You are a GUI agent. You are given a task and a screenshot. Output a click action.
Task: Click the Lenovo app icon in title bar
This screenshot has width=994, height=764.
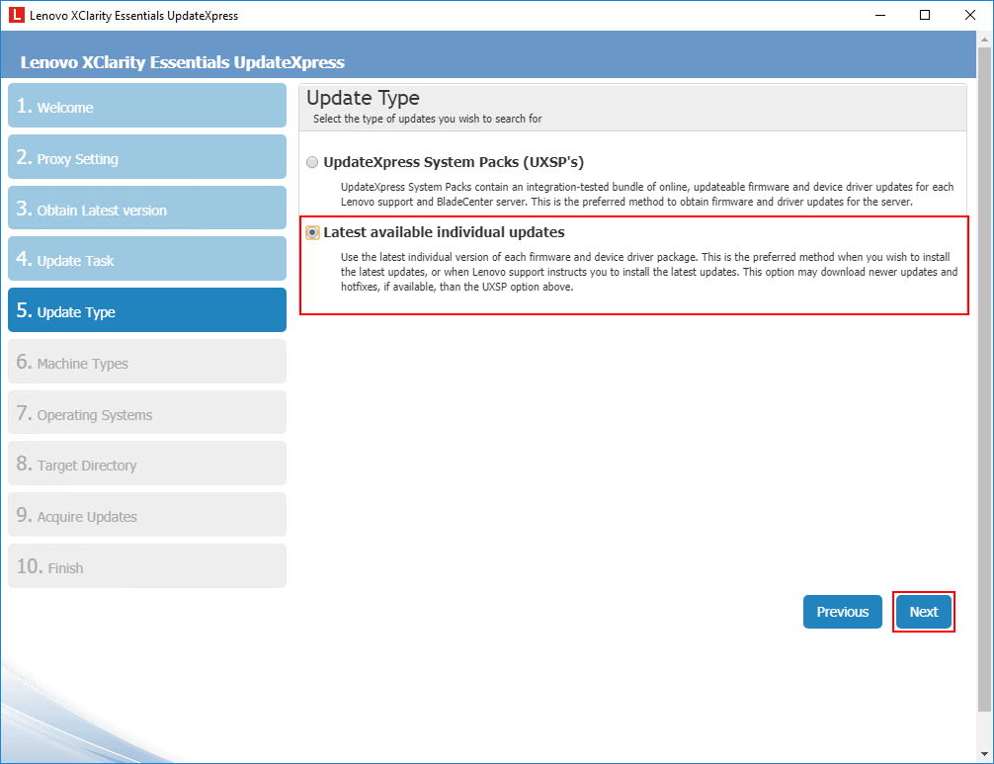[x=17, y=15]
